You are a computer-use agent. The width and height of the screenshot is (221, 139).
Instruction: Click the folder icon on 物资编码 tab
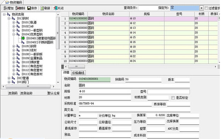[x=7, y=2]
